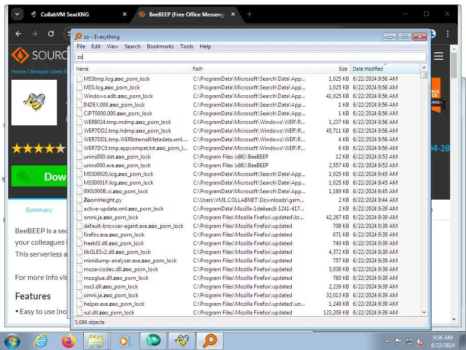466x350 pixels.
Task: Sort results by Date Modified column header
Action: click(x=385, y=69)
